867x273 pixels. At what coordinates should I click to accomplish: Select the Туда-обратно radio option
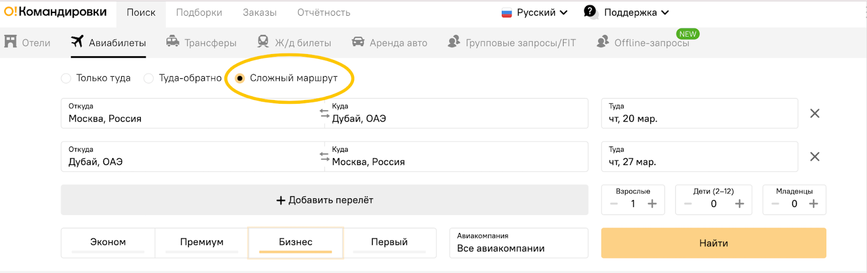click(x=148, y=78)
